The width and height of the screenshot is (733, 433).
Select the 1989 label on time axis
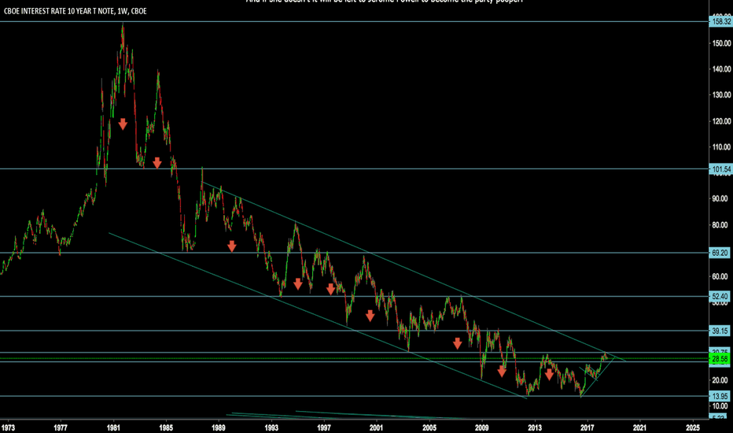click(219, 427)
